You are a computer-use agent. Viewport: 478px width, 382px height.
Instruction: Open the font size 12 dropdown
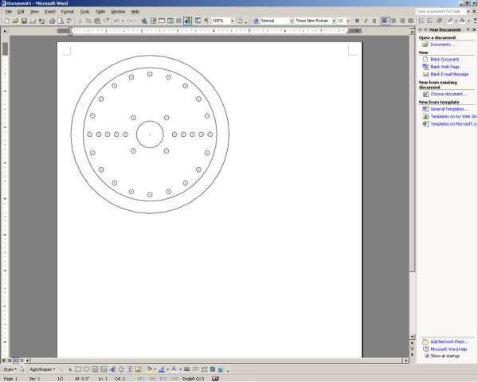(x=348, y=21)
